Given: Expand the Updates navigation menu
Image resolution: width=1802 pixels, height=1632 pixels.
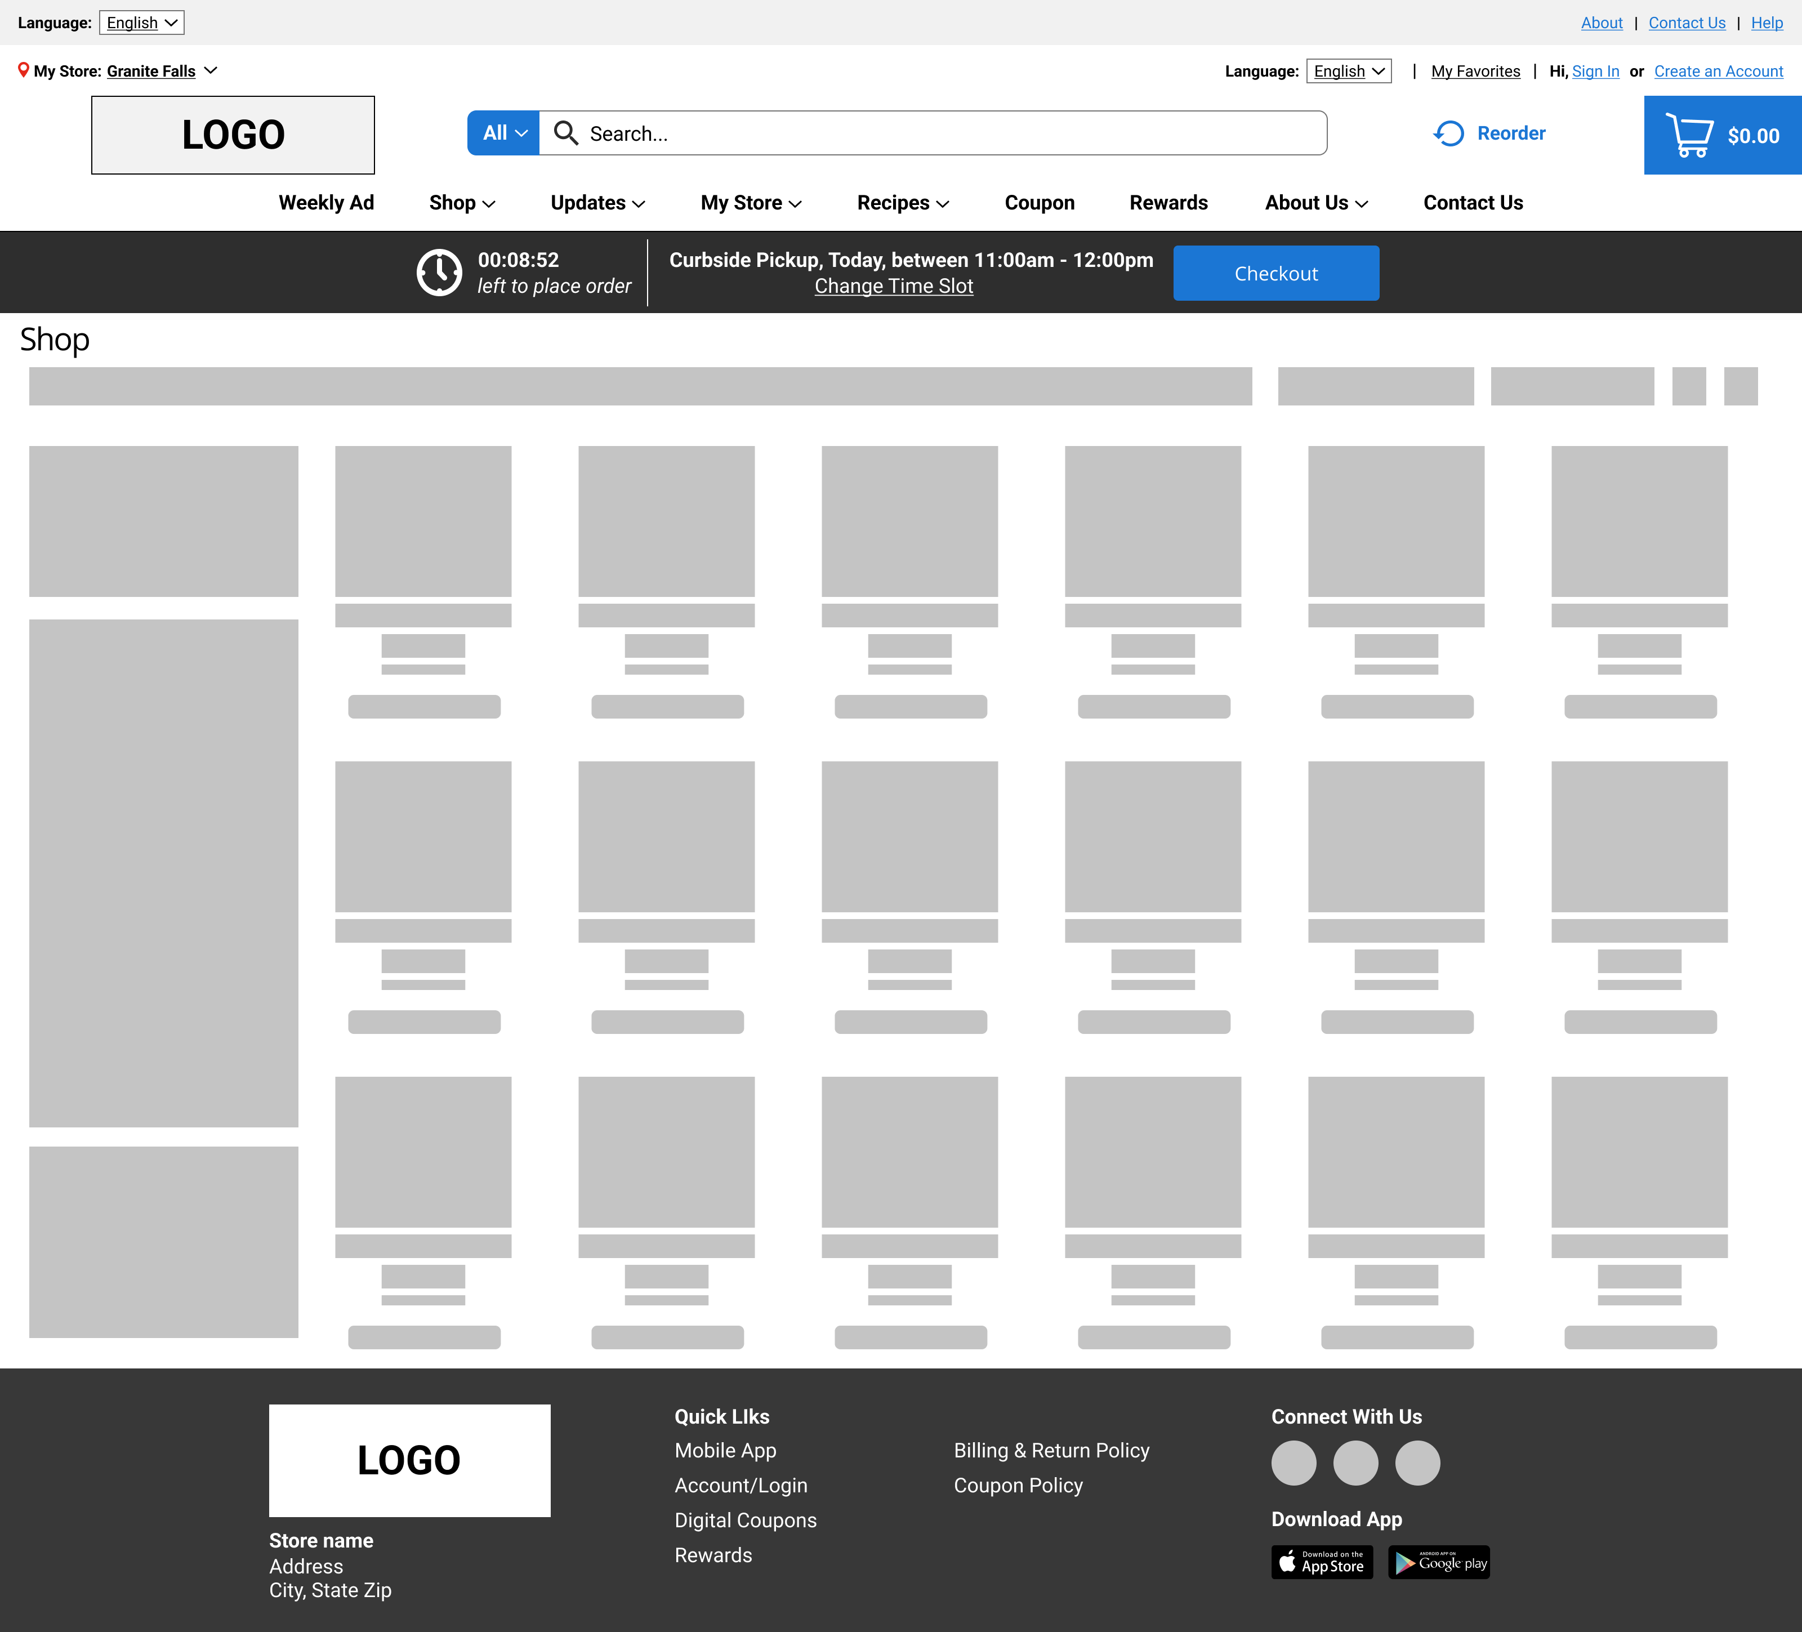Looking at the screenshot, I should pyautogui.click(x=598, y=203).
